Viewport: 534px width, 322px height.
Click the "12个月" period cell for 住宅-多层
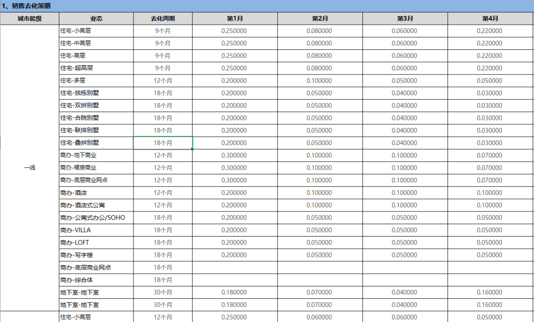(x=163, y=80)
